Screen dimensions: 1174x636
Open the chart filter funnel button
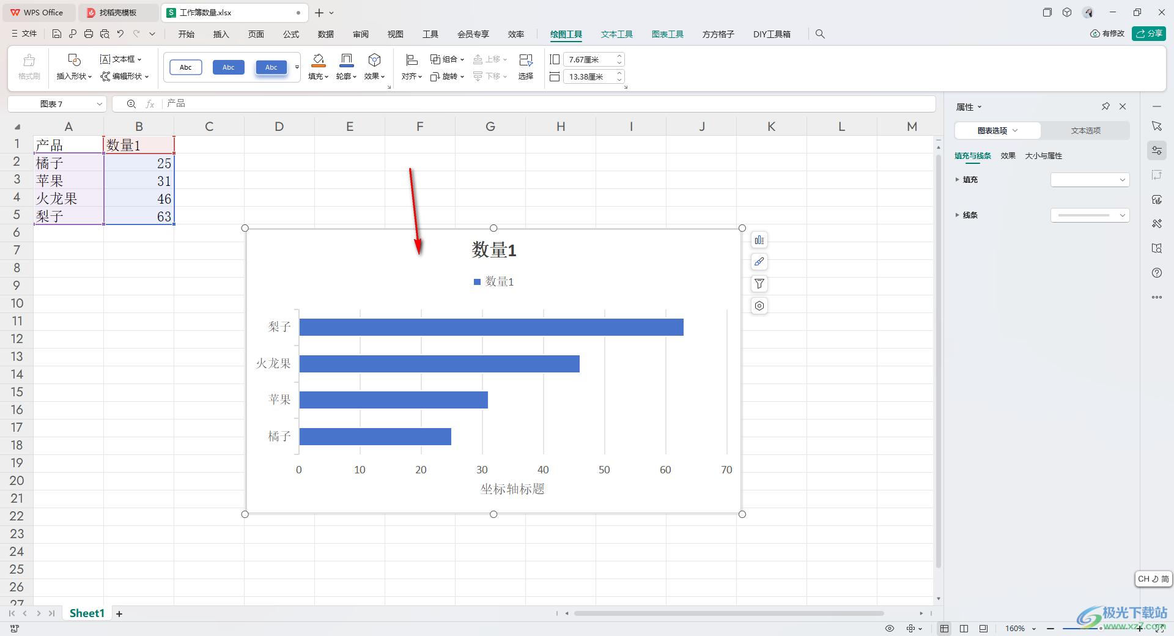[x=759, y=284]
